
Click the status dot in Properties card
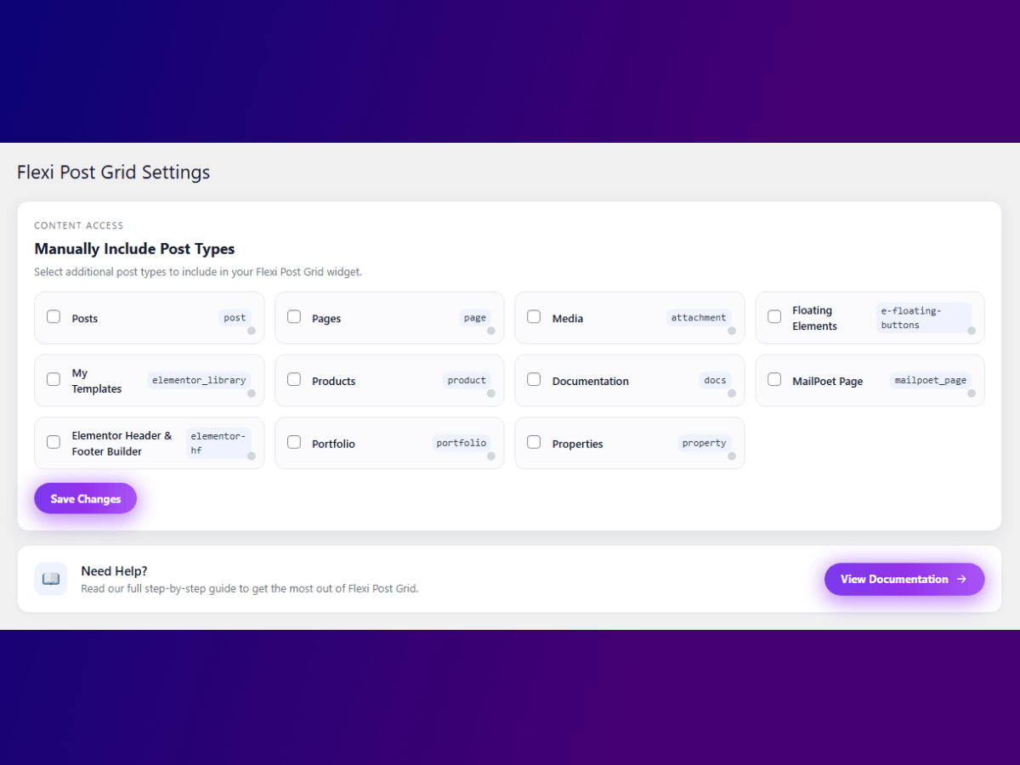coord(732,456)
